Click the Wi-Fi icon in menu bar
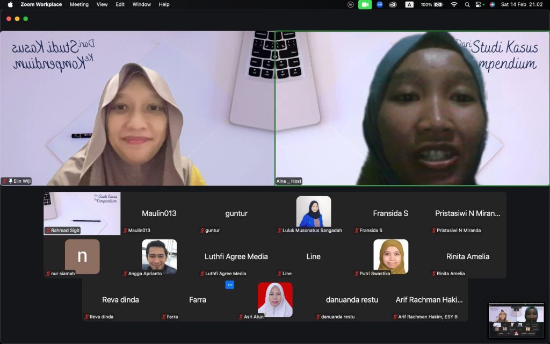The image size is (550, 344). point(454,4)
